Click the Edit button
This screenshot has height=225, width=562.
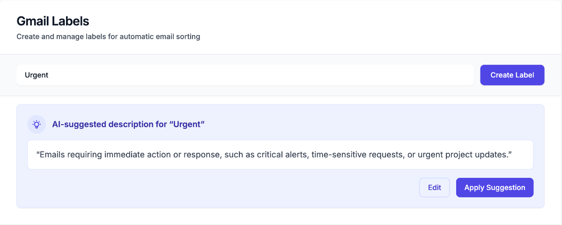click(x=434, y=188)
